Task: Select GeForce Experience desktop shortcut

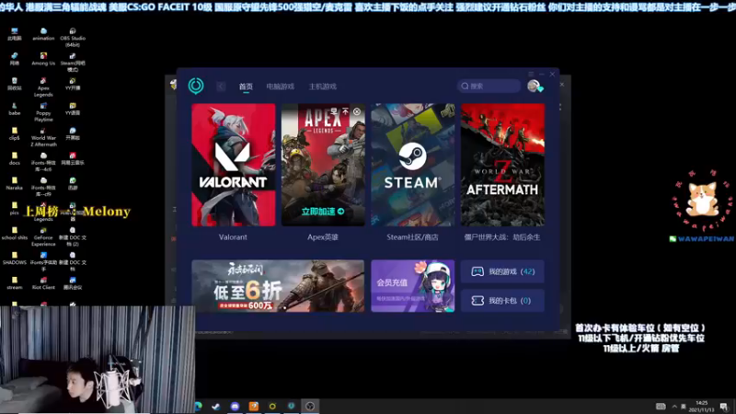Action: pyautogui.click(x=43, y=236)
